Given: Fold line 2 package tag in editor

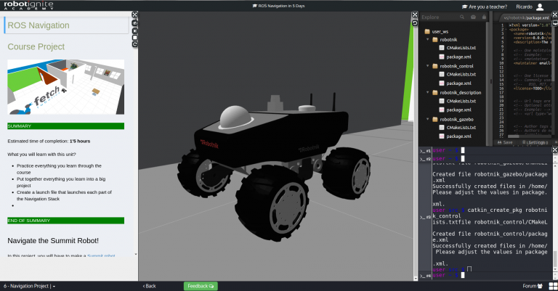Looking at the screenshot, I should 506,30.
